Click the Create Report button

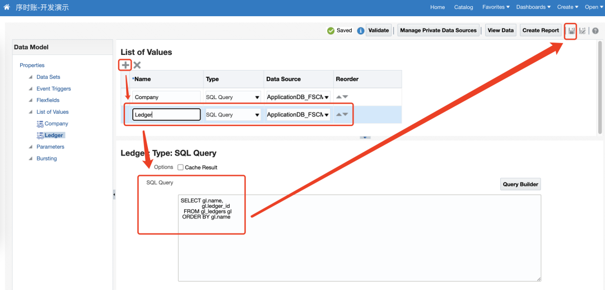[541, 30]
